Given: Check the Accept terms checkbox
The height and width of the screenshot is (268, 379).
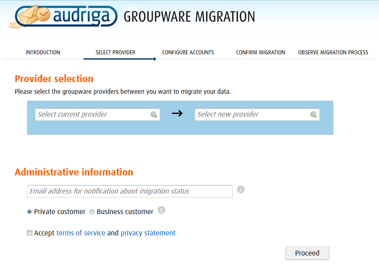Looking at the screenshot, I should [29, 233].
